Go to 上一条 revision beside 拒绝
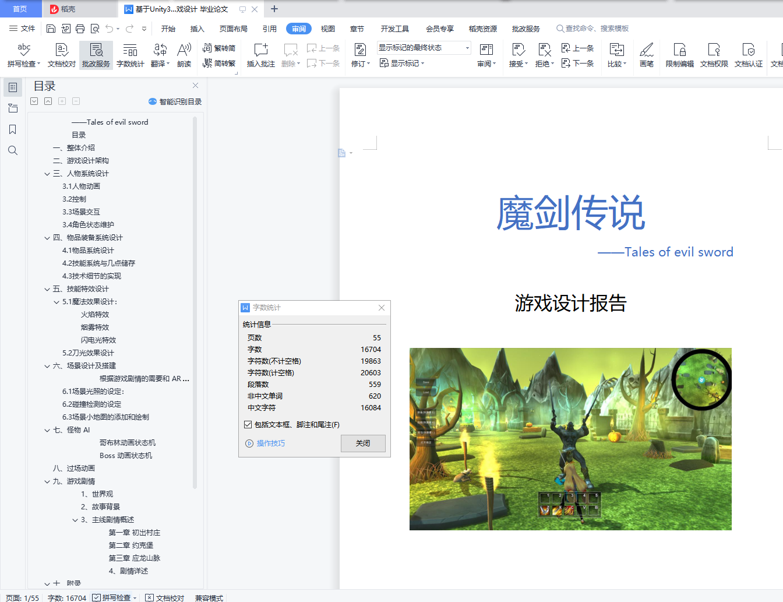 tap(577, 48)
